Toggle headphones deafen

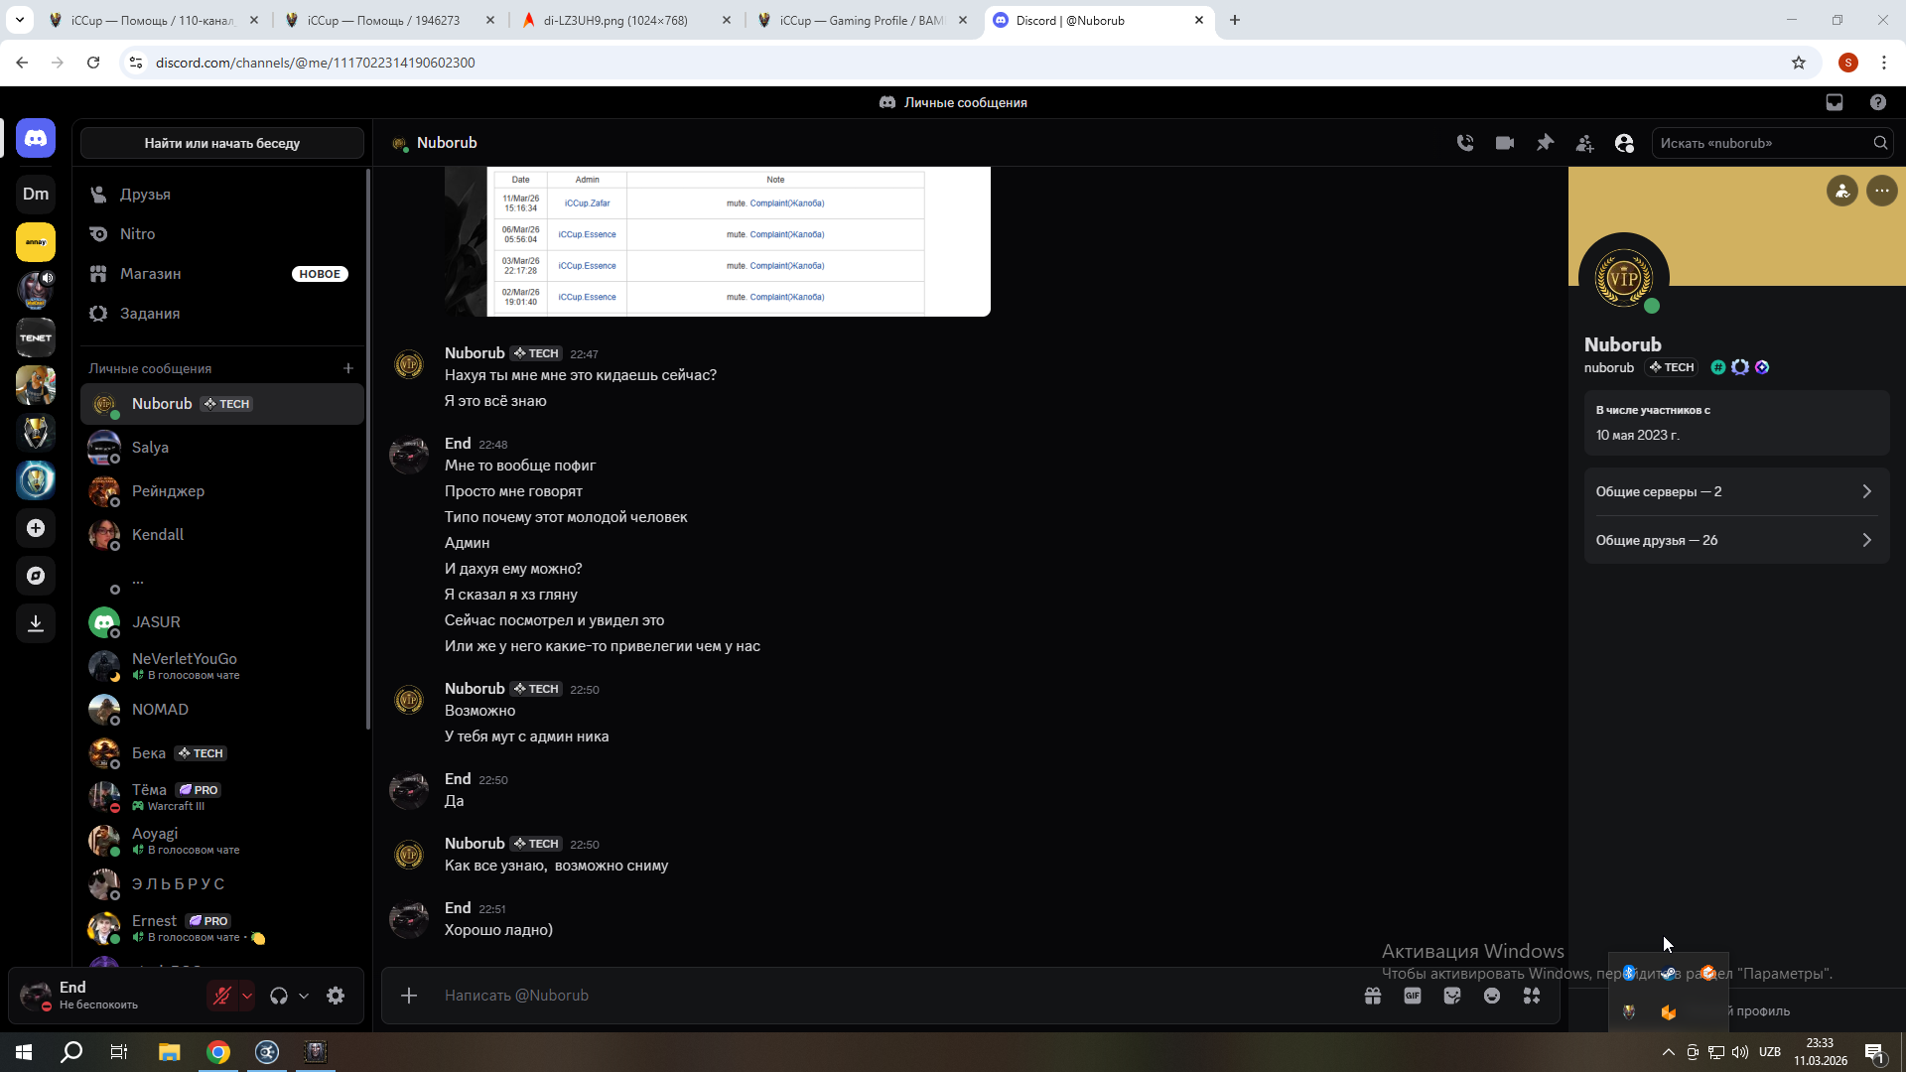coord(279,996)
